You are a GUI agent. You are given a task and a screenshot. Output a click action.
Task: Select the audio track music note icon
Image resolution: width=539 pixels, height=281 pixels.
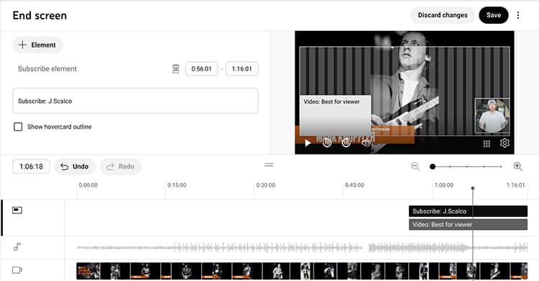click(17, 247)
